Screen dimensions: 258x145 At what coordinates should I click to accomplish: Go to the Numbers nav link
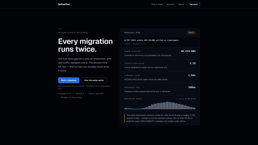pyautogui.click(x=170, y=5)
